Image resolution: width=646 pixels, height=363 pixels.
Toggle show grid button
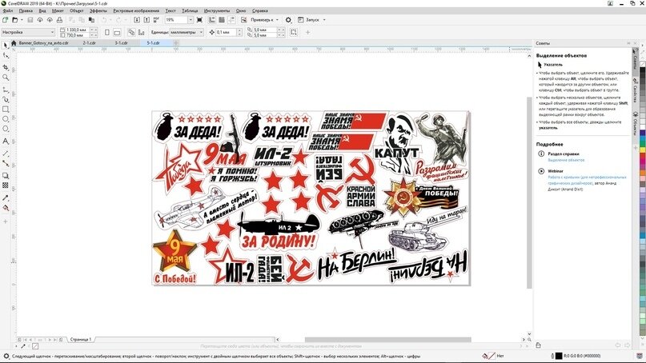(222, 20)
